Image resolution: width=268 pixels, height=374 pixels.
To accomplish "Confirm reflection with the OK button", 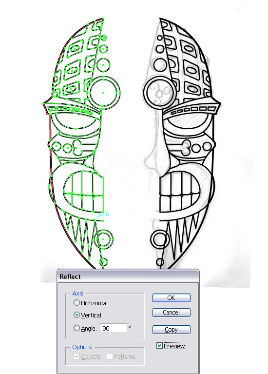I will click(172, 298).
